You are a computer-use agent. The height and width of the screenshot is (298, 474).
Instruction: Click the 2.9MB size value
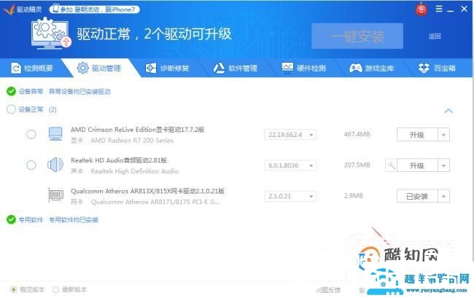(x=354, y=196)
